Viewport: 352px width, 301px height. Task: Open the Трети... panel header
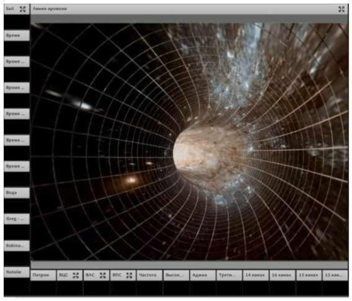(x=229, y=275)
